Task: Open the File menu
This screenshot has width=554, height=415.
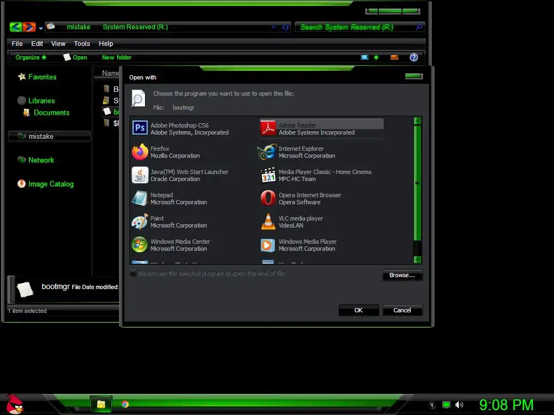Action: (x=17, y=43)
